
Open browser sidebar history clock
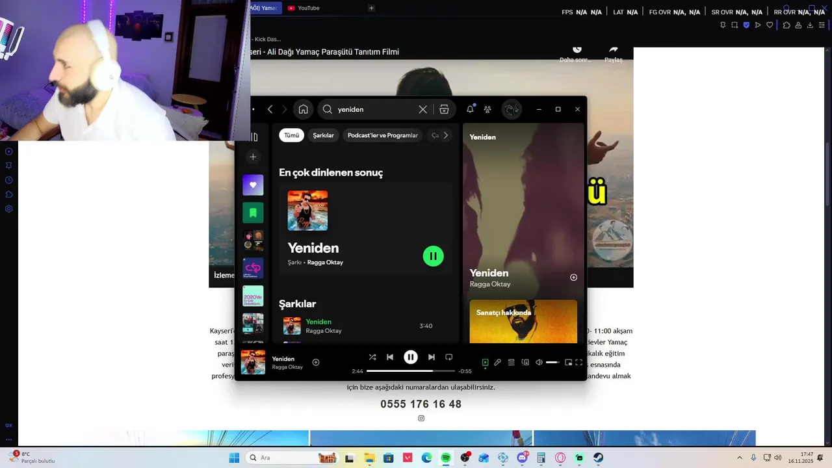click(9, 180)
